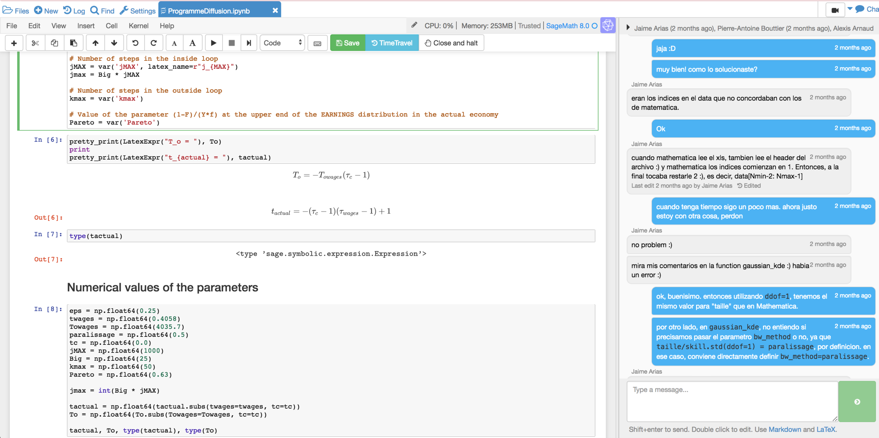
Task: Click the green Save button
Action: coord(348,43)
